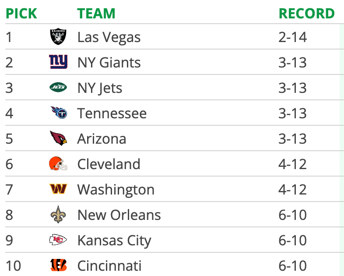Click the Las Vegas Raiders logo
Screen dimensions: 344x276
[58, 36]
